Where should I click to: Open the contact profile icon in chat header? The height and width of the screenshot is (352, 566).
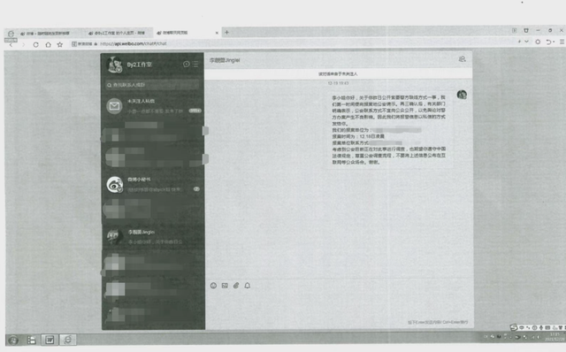pyautogui.click(x=462, y=59)
